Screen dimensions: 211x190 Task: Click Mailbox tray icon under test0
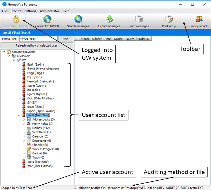29,128
